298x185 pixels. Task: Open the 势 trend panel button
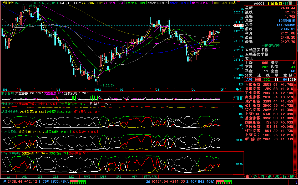255,176
